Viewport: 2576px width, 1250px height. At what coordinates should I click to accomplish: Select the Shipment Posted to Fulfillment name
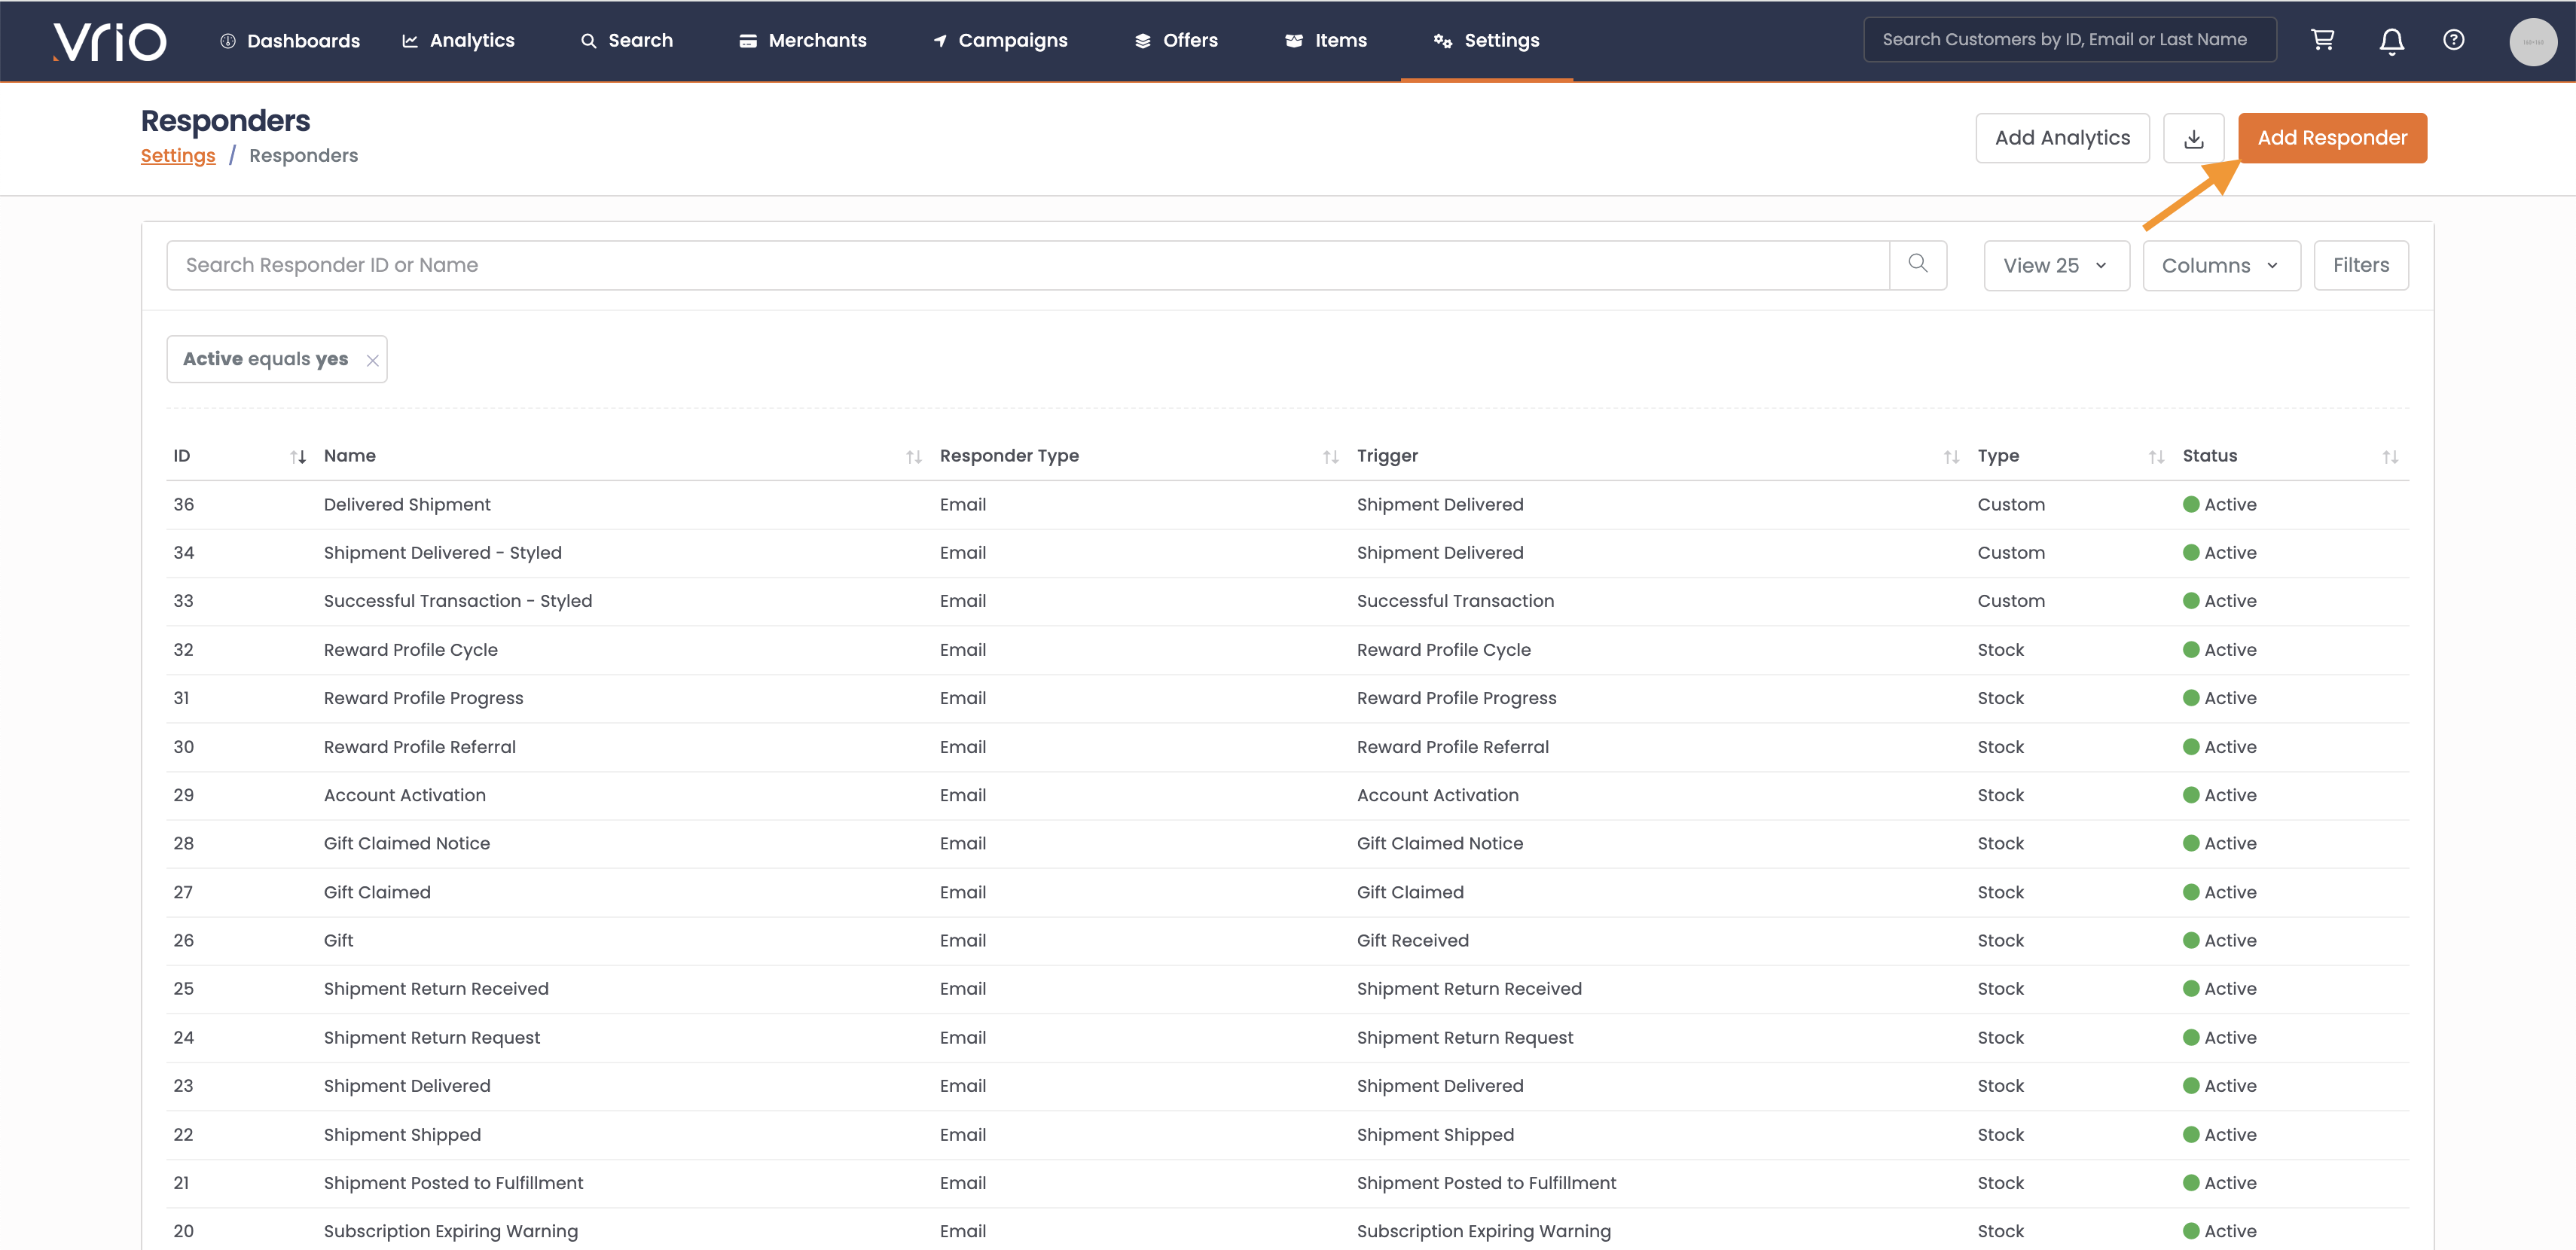click(x=453, y=1183)
